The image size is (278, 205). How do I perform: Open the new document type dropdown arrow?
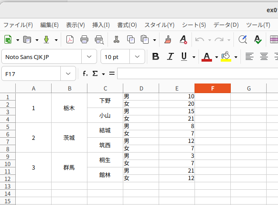pos(17,40)
